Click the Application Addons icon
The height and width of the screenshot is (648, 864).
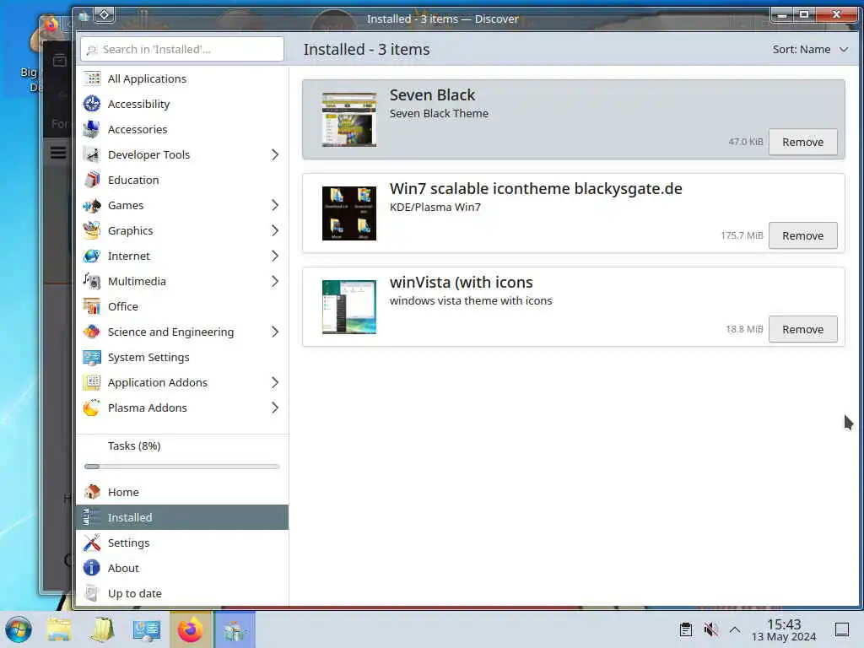[x=92, y=383]
